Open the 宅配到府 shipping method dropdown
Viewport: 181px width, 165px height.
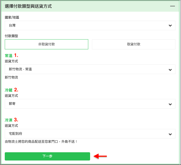[90, 134]
